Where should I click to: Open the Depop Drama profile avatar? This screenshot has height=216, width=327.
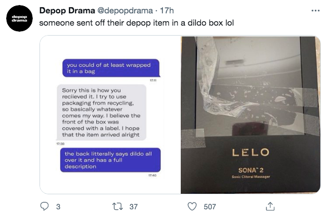[x=19, y=18]
